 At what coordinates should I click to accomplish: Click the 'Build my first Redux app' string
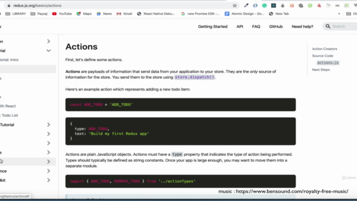(119, 133)
